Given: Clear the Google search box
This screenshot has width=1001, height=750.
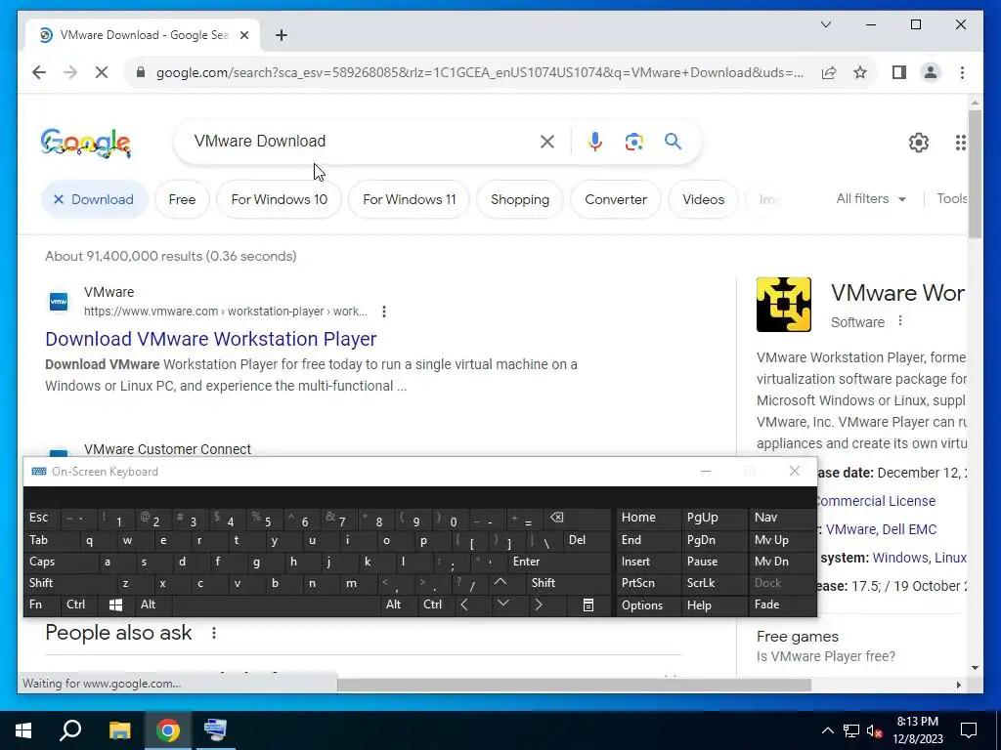Looking at the screenshot, I should click(547, 142).
